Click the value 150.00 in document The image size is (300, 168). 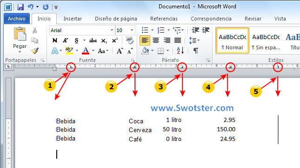tap(226, 129)
